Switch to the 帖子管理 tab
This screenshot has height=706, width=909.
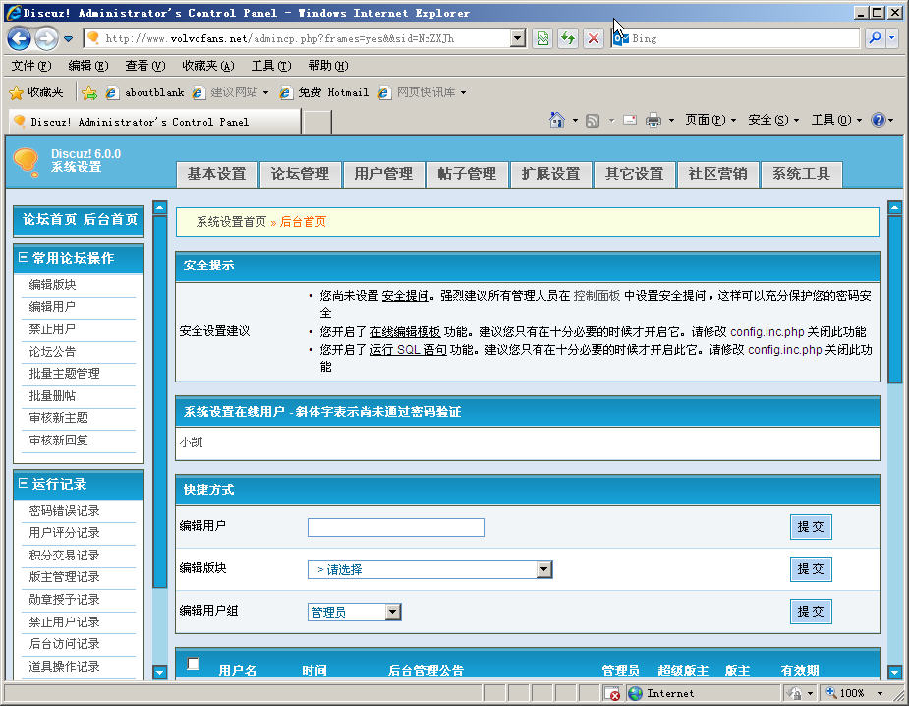[x=467, y=174]
